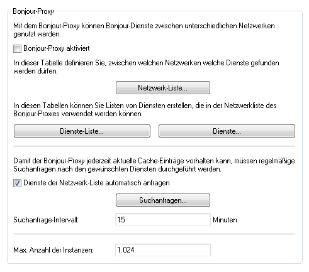Focus the Max. Anzahl der Instanzen field
Viewport: 309px width, 272px height.
[163, 250]
